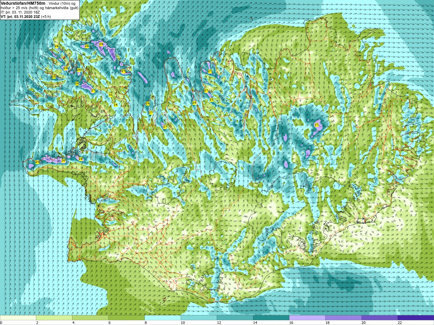Click the "16" tick label on the colour scale

291,323
